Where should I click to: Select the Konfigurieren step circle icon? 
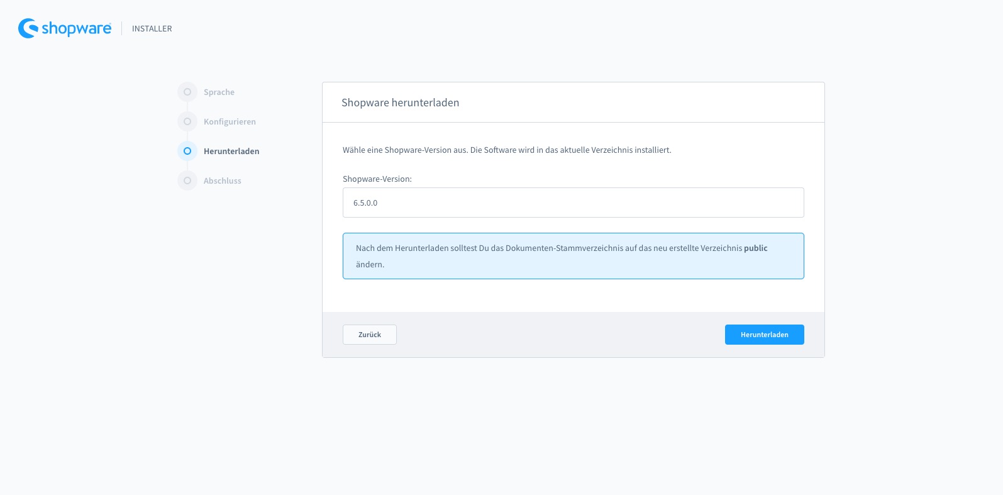[x=187, y=121]
